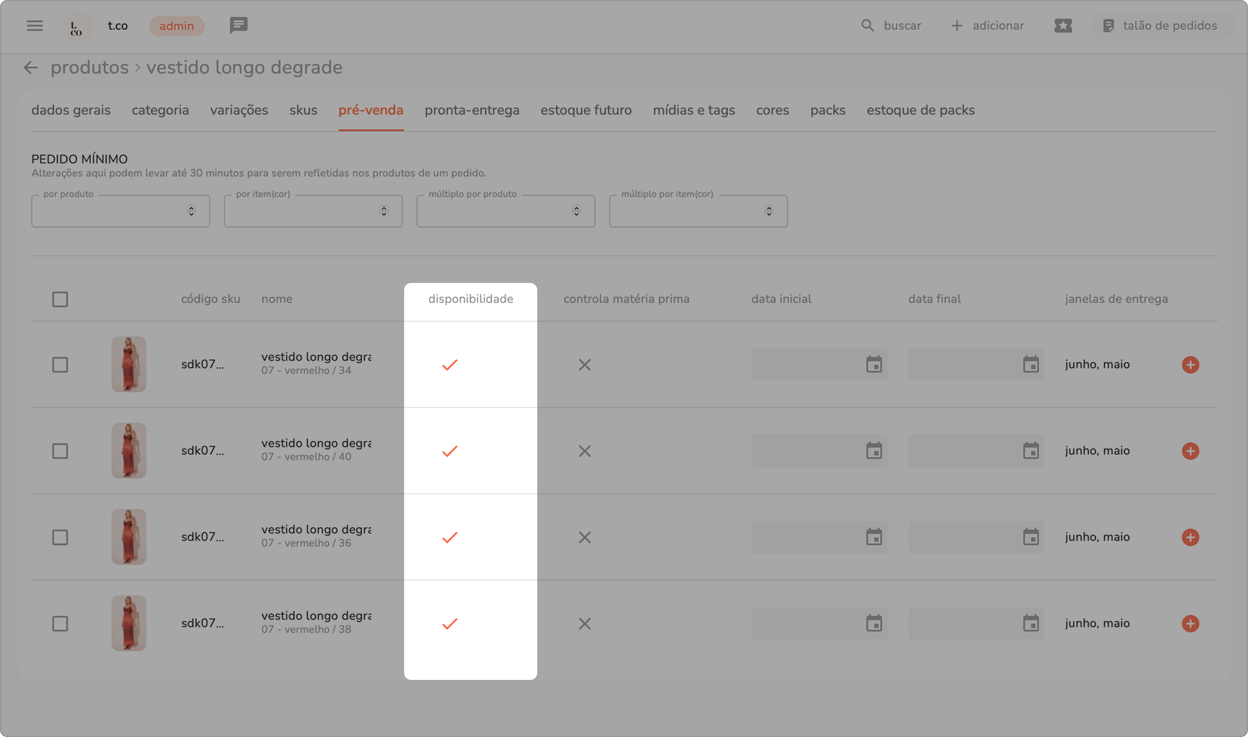The image size is (1248, 737).
Task: Click the por item(cor) stepper arrows
Action: tap(383, 211)
